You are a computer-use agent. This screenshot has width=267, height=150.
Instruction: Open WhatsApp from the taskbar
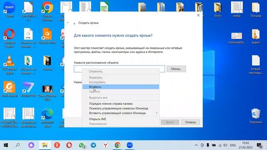click(x=81, y=145)
